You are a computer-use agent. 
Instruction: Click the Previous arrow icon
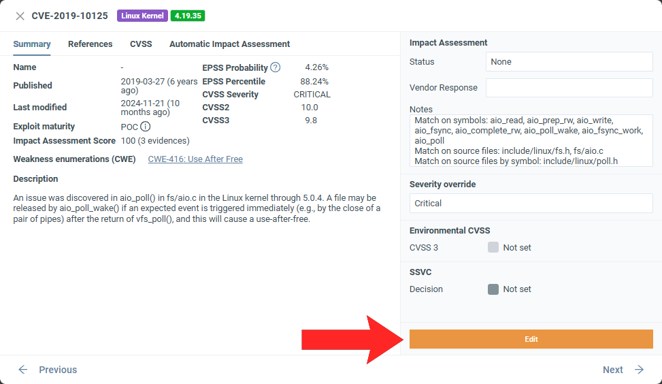[23, 370]
